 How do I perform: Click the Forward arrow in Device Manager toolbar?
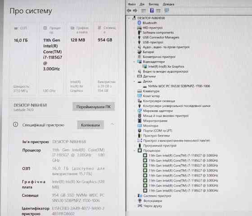[135, 11]
